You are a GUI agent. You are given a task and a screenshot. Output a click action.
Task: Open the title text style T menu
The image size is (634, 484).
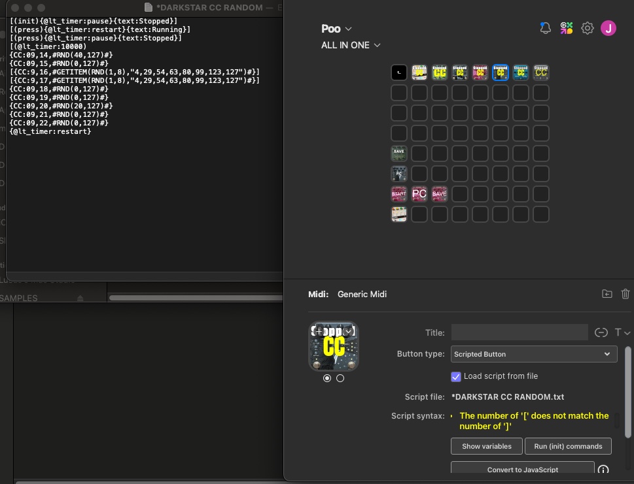click(x=622, y=332)
